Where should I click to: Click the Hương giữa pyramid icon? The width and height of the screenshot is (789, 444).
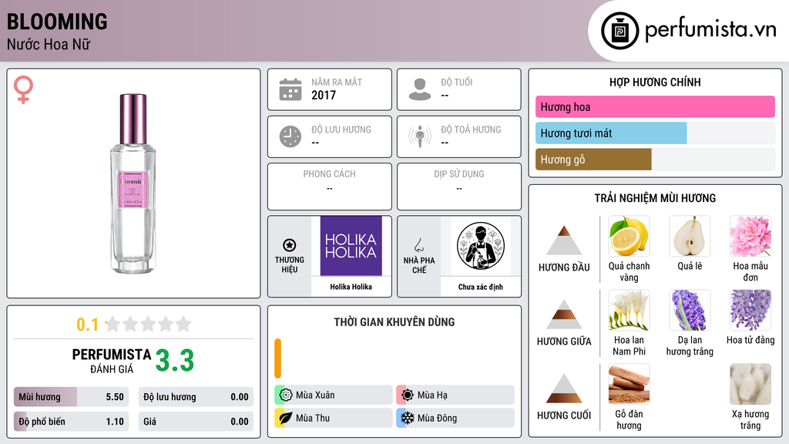pyautogui.click(x=564, y=314)
